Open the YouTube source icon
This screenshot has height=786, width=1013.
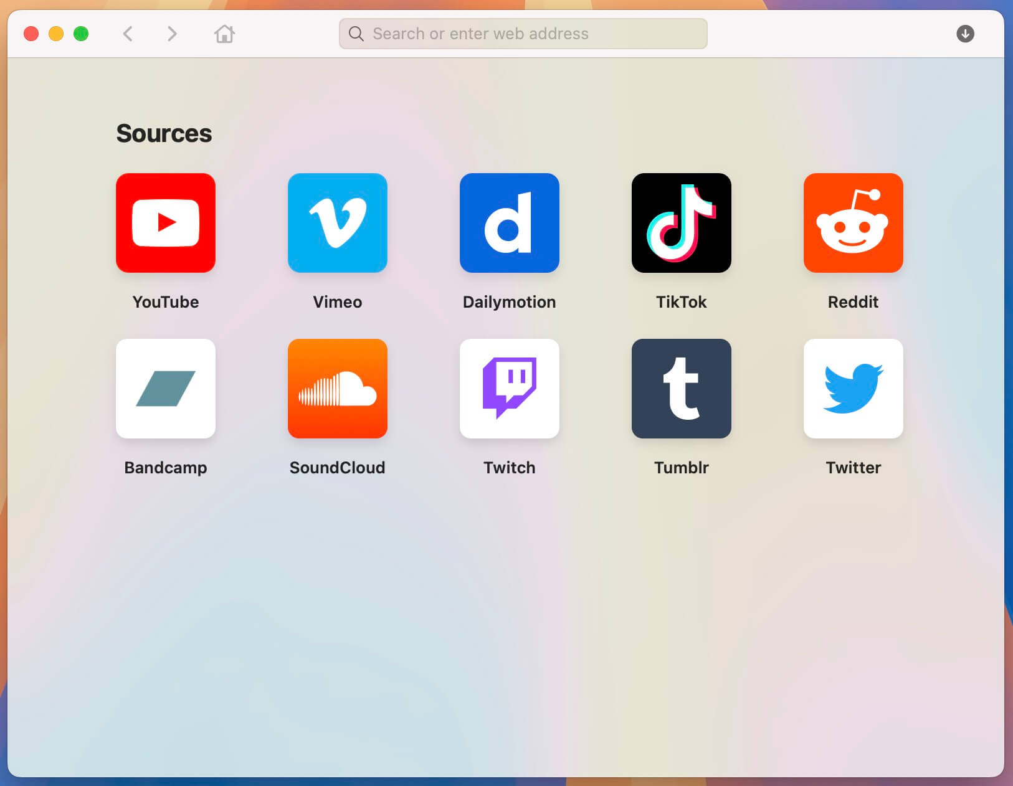point(166,223)
